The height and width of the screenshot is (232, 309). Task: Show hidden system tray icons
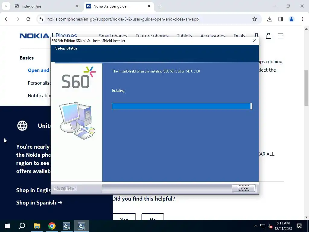tap(255, 226)
